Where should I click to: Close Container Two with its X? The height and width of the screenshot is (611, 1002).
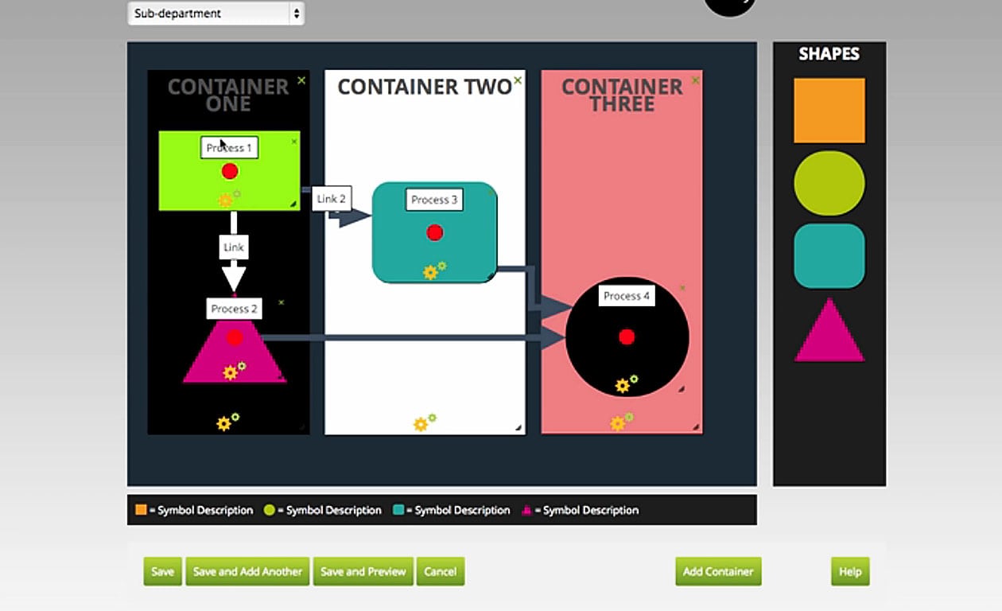click(x=518, y=80)
